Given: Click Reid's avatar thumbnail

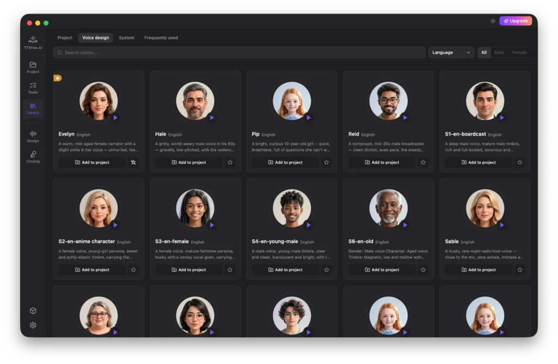Looking at the screenshot, I should point(388,101).
